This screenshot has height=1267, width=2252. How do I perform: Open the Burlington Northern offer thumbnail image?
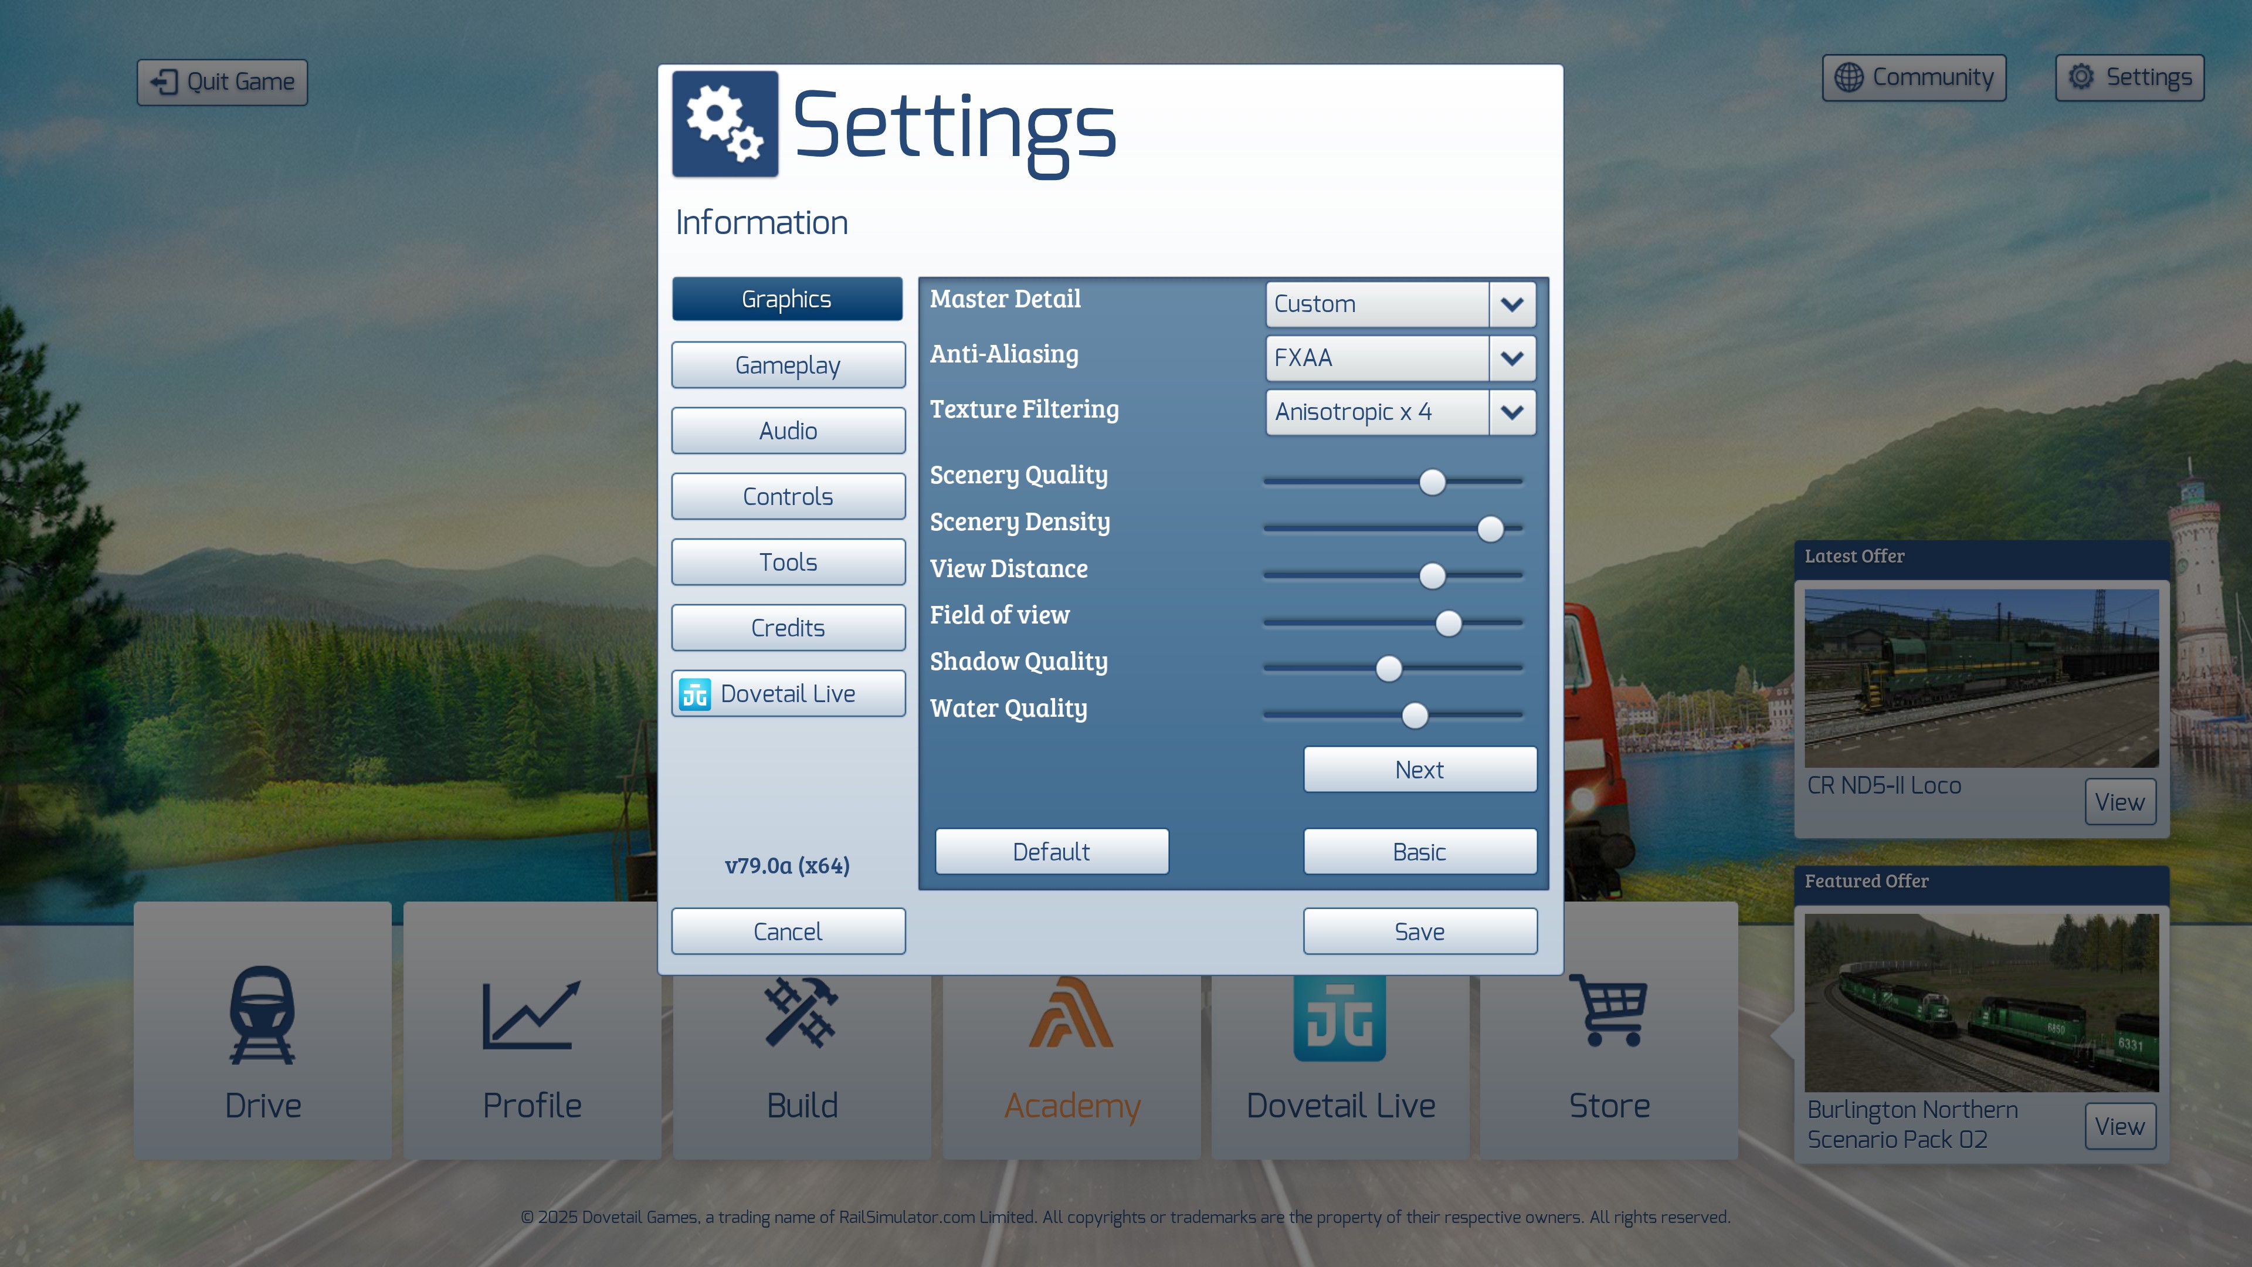[1981, 1003]
